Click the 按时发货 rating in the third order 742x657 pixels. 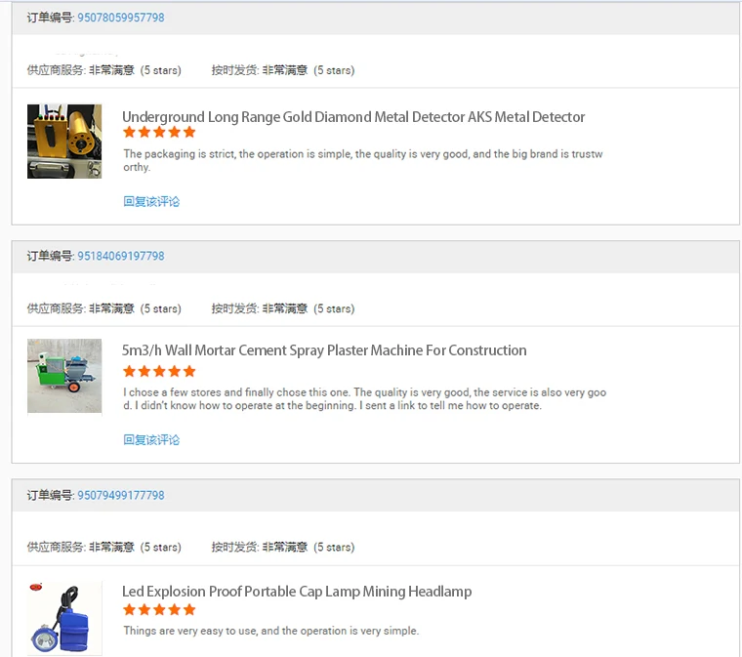(x=283, y=548)
